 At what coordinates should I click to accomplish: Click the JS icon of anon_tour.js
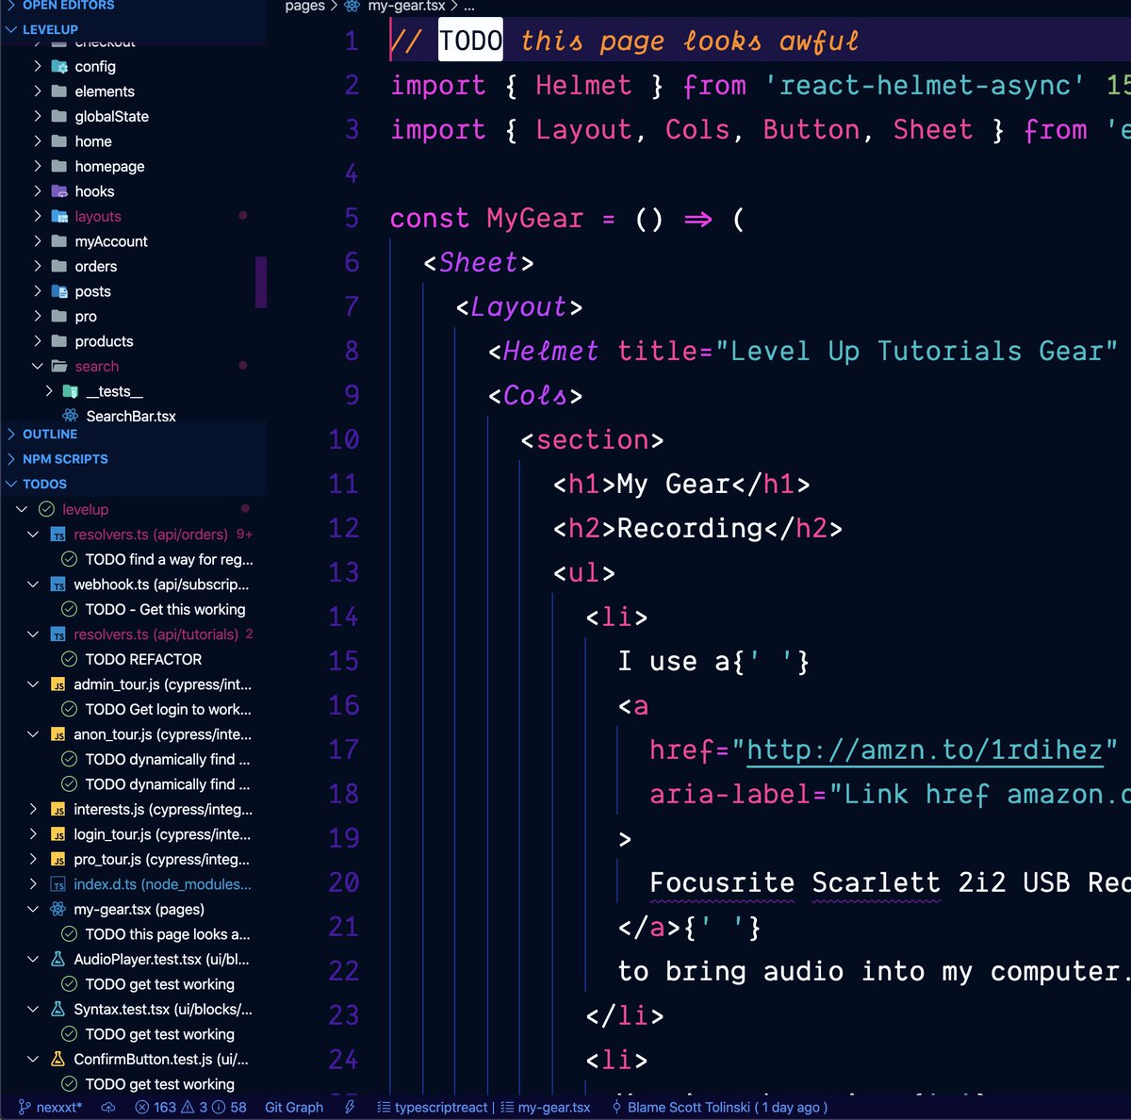pos(57,734)
